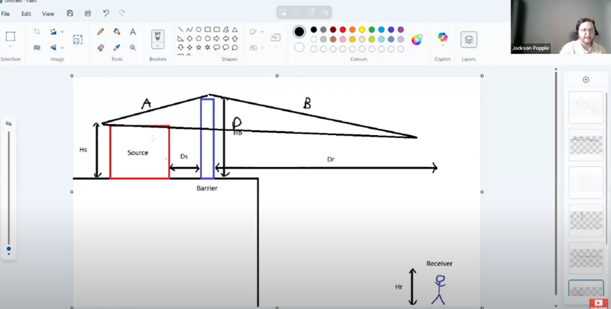Toggle the Layers panel button
The width and height of the screenshot is (611, 309).
(469, 40)
